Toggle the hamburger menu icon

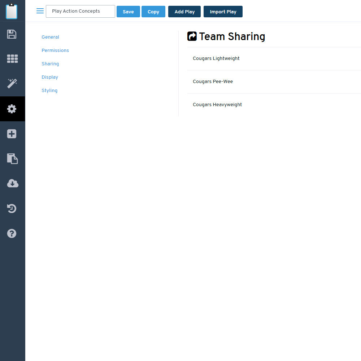(x=40, y=11)
